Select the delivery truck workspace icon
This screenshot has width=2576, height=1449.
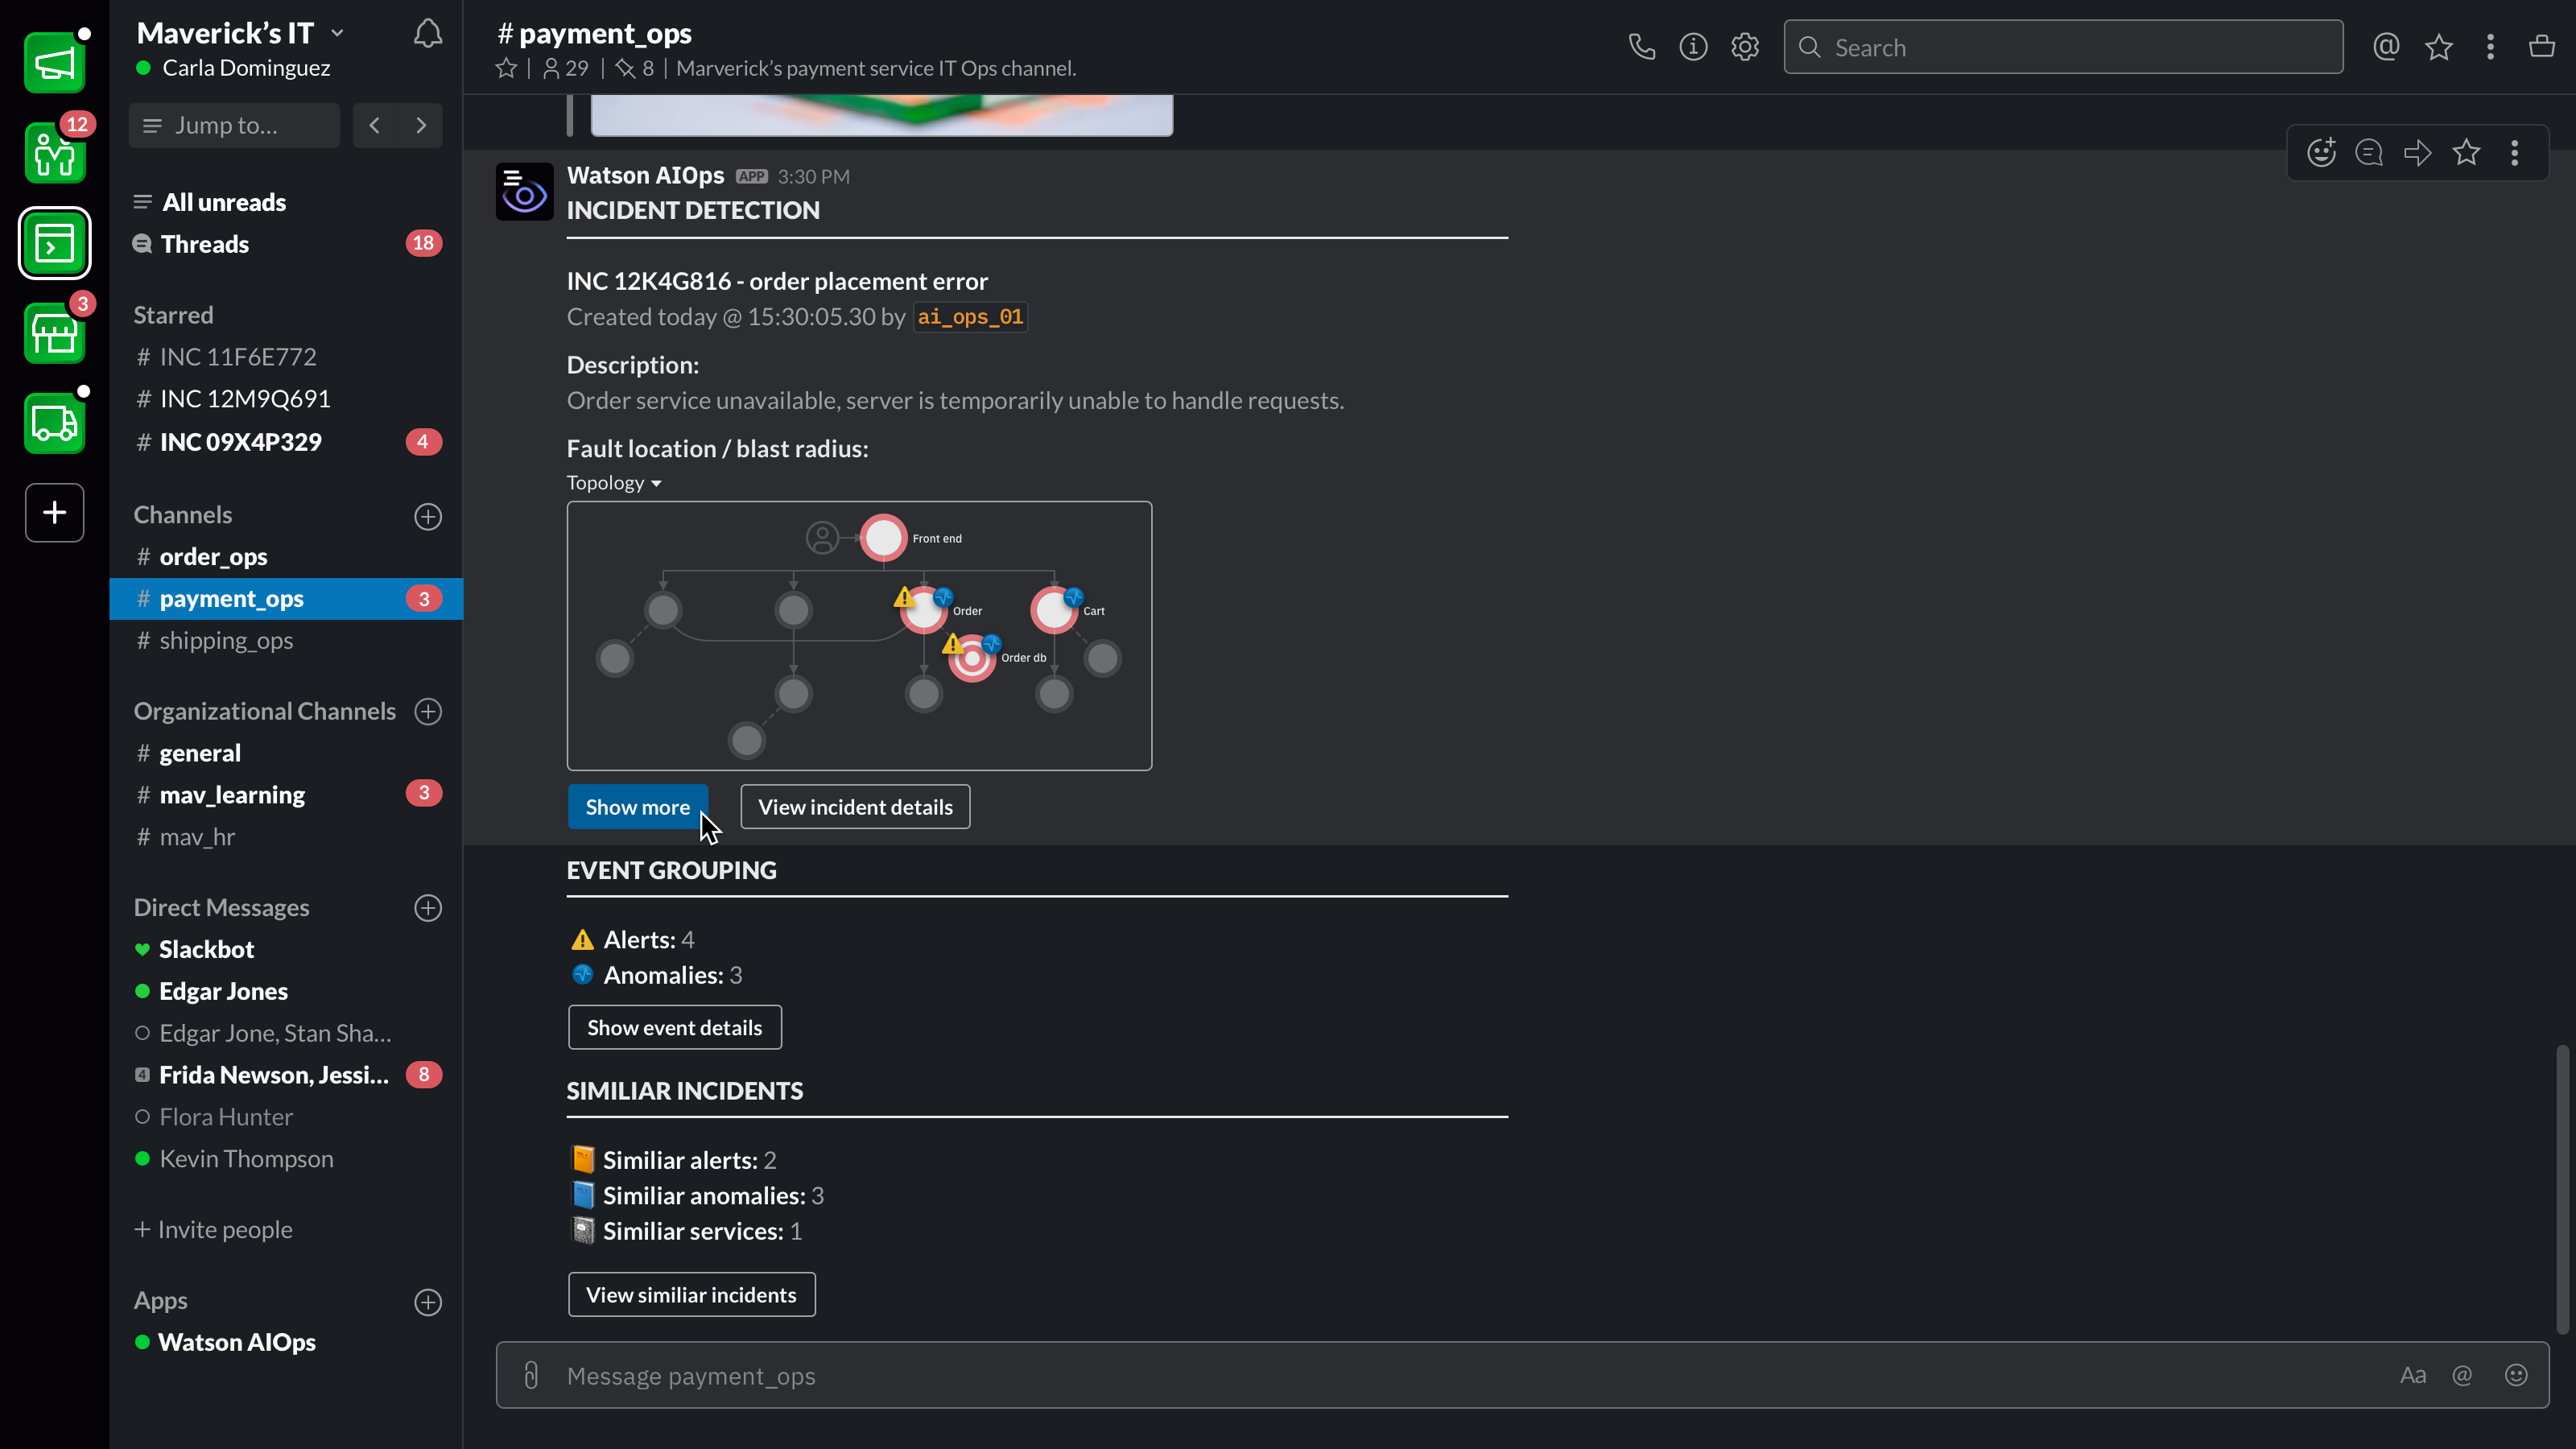coord(55,423)
